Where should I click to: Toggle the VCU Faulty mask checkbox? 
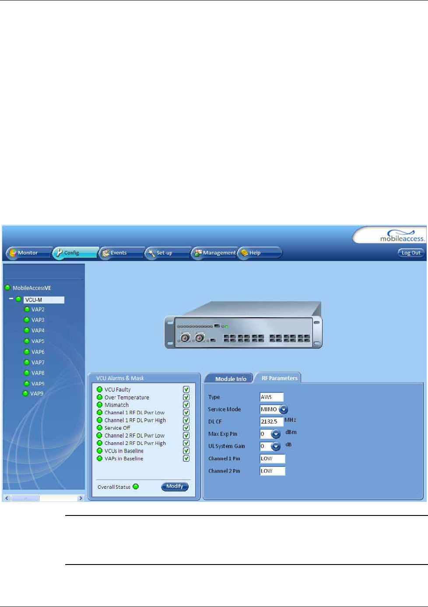186,389
